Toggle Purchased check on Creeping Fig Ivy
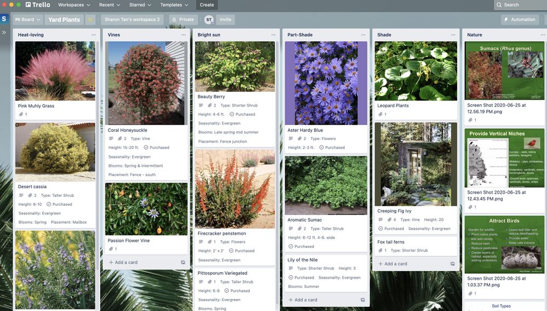547x311 pixels. [x=381, y=229]
